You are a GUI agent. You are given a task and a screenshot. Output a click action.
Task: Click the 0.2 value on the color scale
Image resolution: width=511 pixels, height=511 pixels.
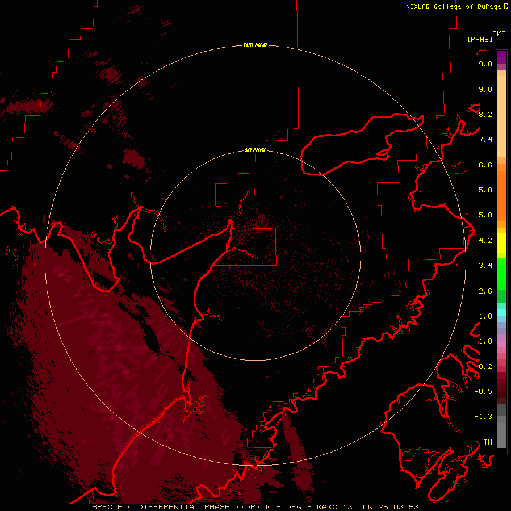485,367
